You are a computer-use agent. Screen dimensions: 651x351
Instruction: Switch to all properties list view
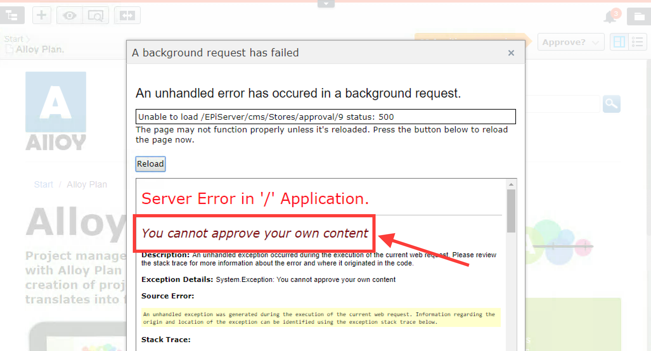coord(637,42)
